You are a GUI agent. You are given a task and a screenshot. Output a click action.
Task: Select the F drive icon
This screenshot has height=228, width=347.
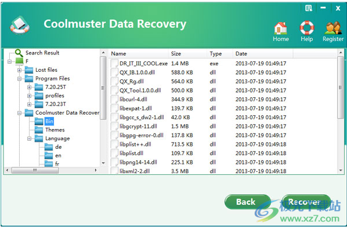20,61
